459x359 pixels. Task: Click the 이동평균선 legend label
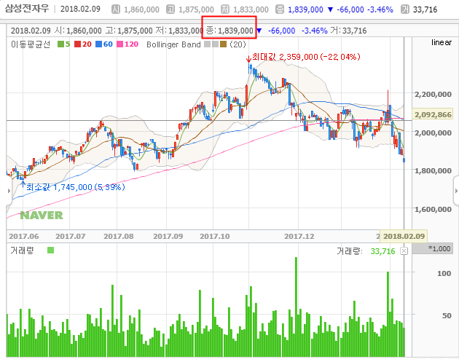click(31, 44)
